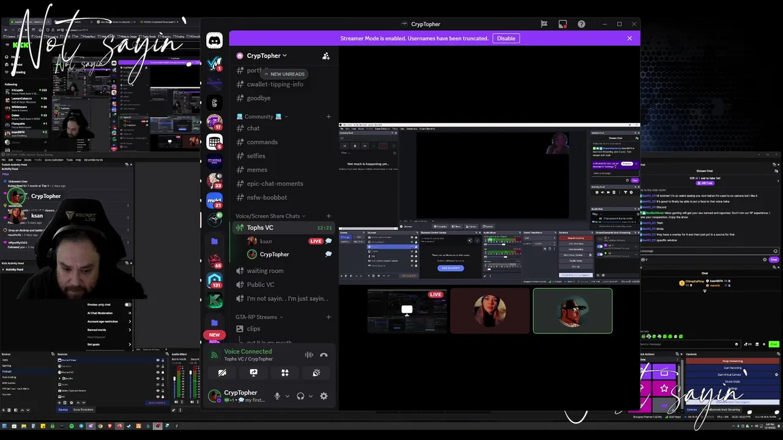Disconnect from voice using hang-up icon
The image size is (783, 440).
click(x=324, y=355)
